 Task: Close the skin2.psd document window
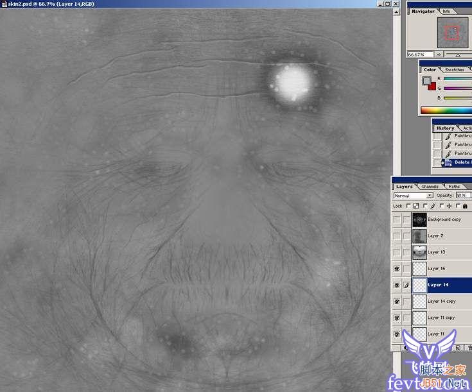(396, 4)
